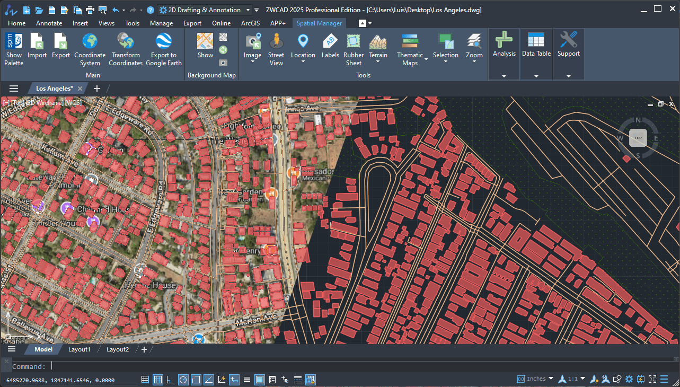Viewport: 680px width, 387px height.
Task: Click the Labels tool
Action: (330, 46)
